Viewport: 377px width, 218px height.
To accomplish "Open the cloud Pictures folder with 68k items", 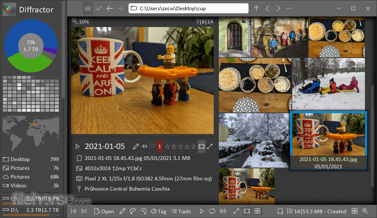I will tap(31, 177).
